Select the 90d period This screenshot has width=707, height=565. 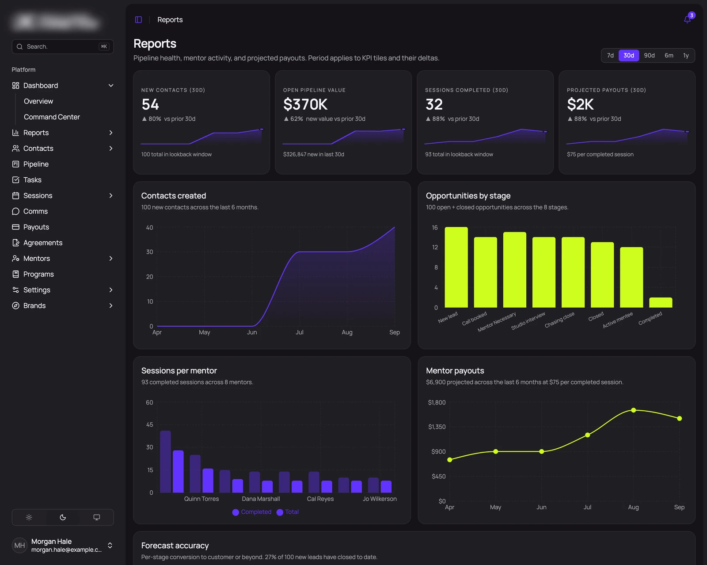pos(649,55)
